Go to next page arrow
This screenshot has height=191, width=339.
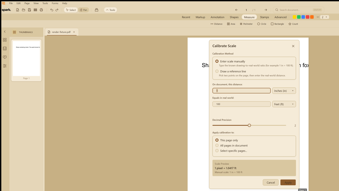266,10
